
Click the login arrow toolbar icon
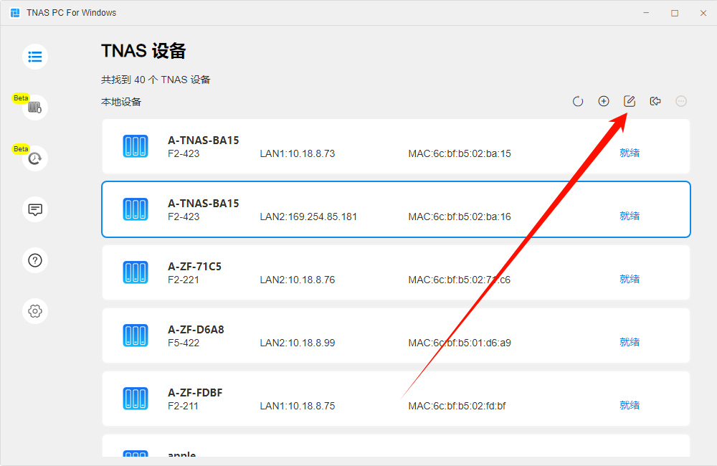[655, 101]
